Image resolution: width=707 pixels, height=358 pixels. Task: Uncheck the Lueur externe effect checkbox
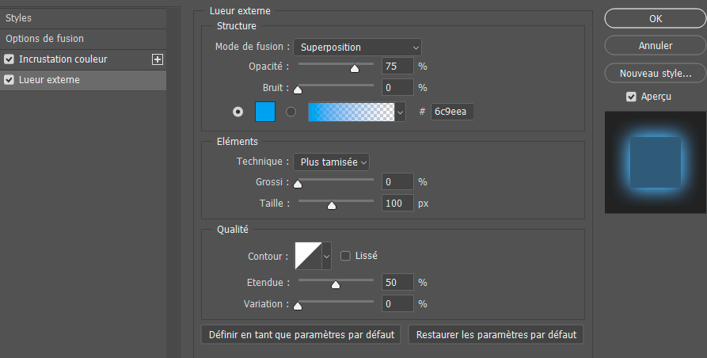10,80
